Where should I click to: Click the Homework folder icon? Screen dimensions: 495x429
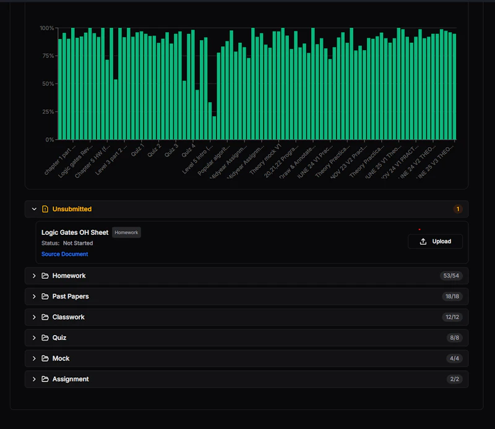[x=45, y=276]
